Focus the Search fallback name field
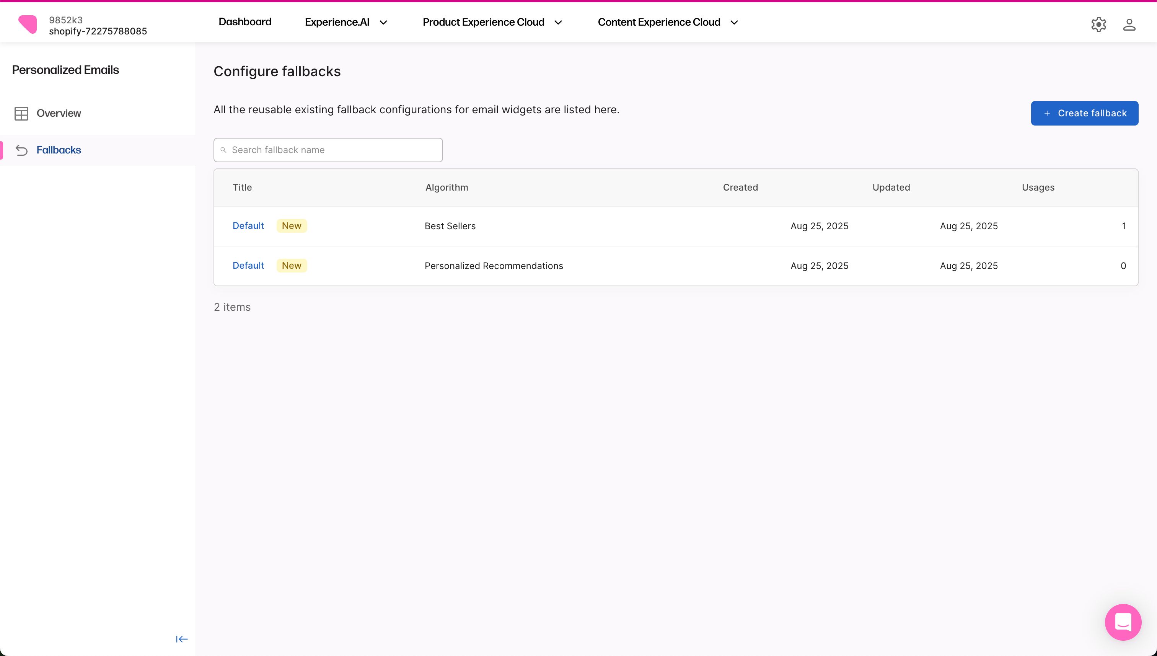This screenshot has width=1157, height=656. coord(333,150)
